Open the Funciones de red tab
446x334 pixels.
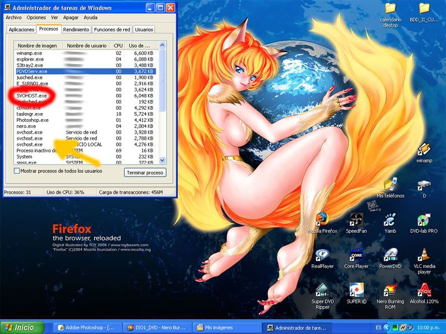112,30
